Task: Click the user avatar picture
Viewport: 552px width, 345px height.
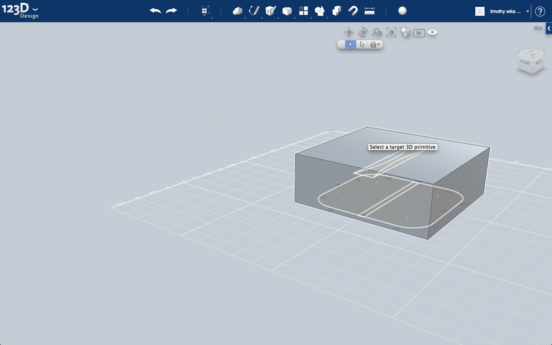Action: point(480,11)
